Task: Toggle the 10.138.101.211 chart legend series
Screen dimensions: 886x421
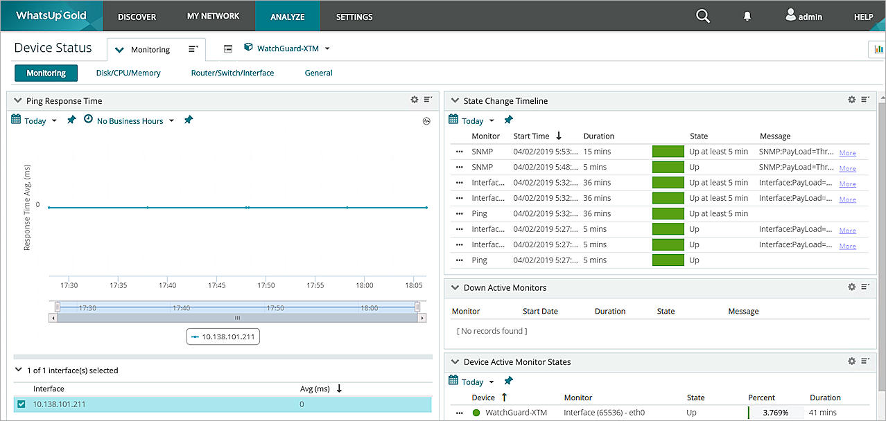Action: 223,337
